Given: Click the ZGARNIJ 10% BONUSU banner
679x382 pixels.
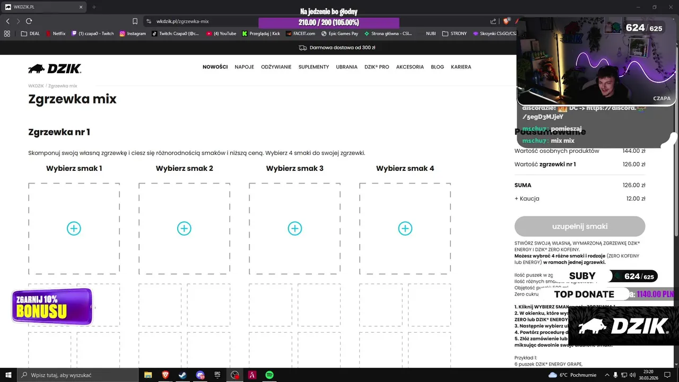Looking at the screenshot, I should click(x=52, y=307).
